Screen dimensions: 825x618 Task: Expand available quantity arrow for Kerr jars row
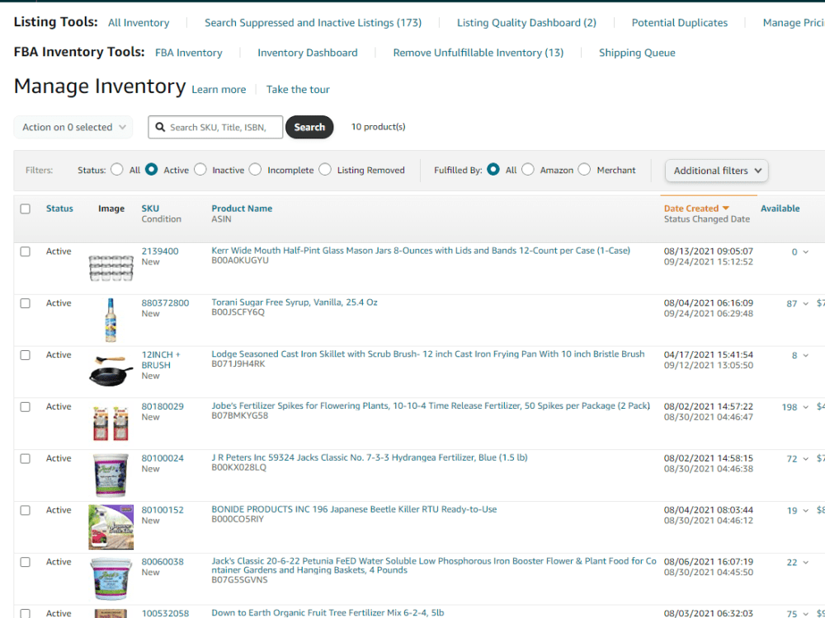pyautogui.click(x=805, y=252)
